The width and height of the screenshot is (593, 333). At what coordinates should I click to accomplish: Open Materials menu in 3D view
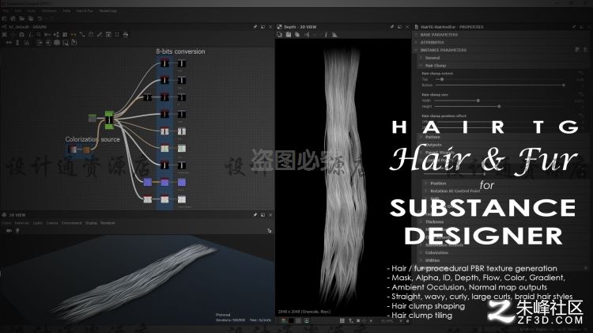tap(22, 223)
